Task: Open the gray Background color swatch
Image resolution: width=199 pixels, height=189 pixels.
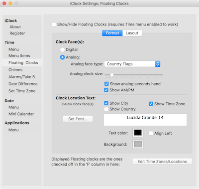Action: coord(138,144)
